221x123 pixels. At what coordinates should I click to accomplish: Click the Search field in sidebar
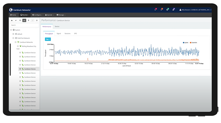[x=24, y=25]
